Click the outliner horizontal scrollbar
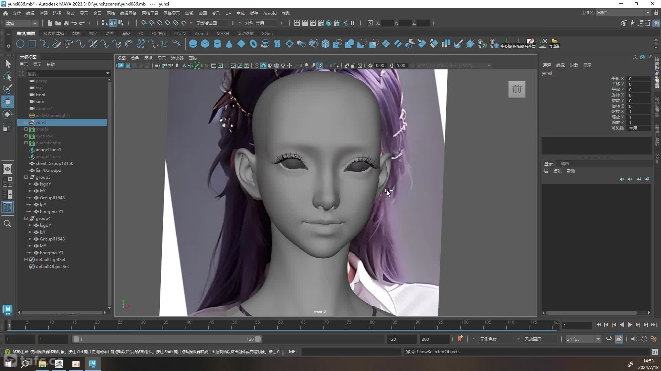 (x=62, y=312)
